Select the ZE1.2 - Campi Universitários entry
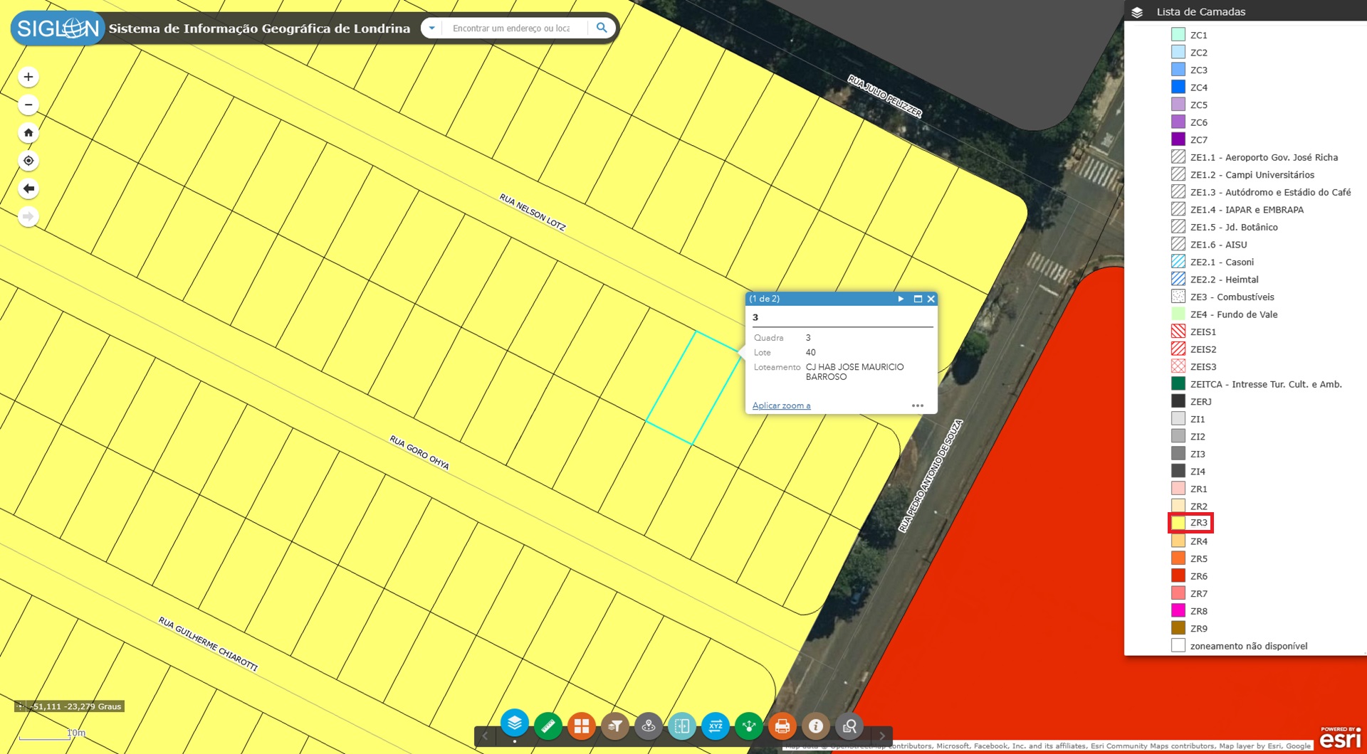This screenshot has width=1367, height=754. 1252,174
